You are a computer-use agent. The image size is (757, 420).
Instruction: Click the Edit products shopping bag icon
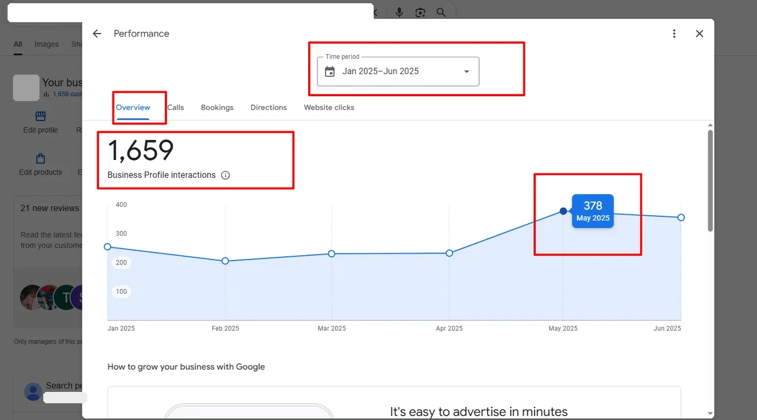tap(41, 158)
